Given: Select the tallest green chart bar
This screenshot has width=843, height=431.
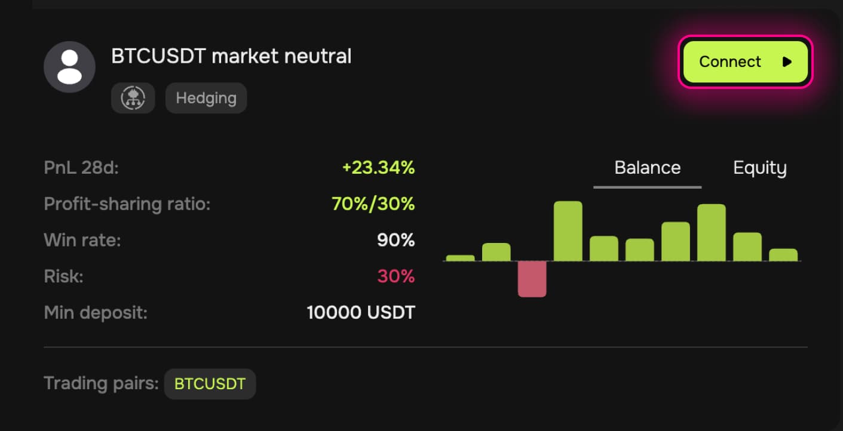Looking at the screenshot, I should point(568,231).
